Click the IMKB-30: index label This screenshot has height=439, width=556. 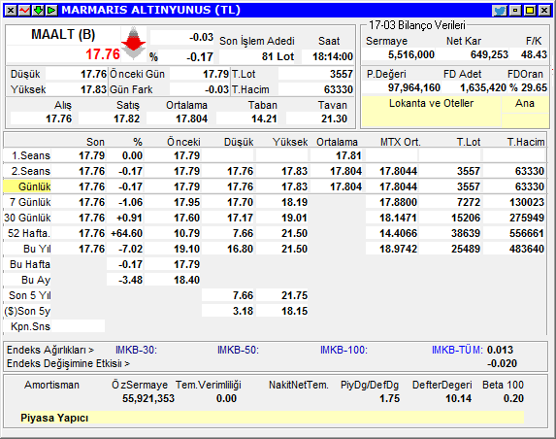pos(136,351)
